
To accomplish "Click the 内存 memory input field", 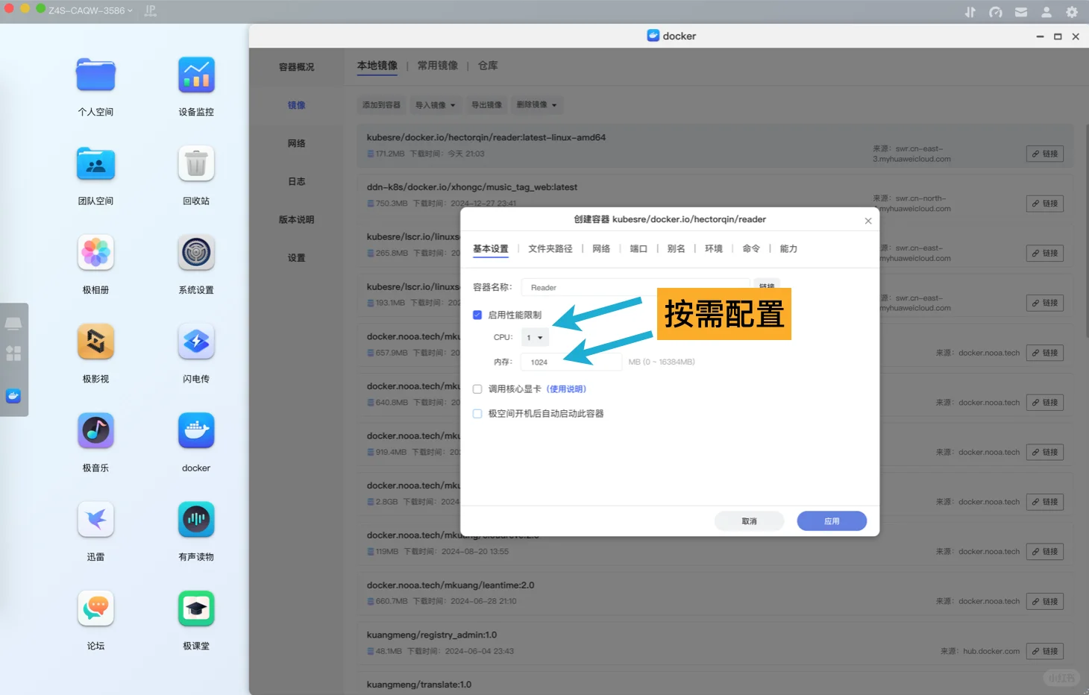I will click(x=571, y=362).
